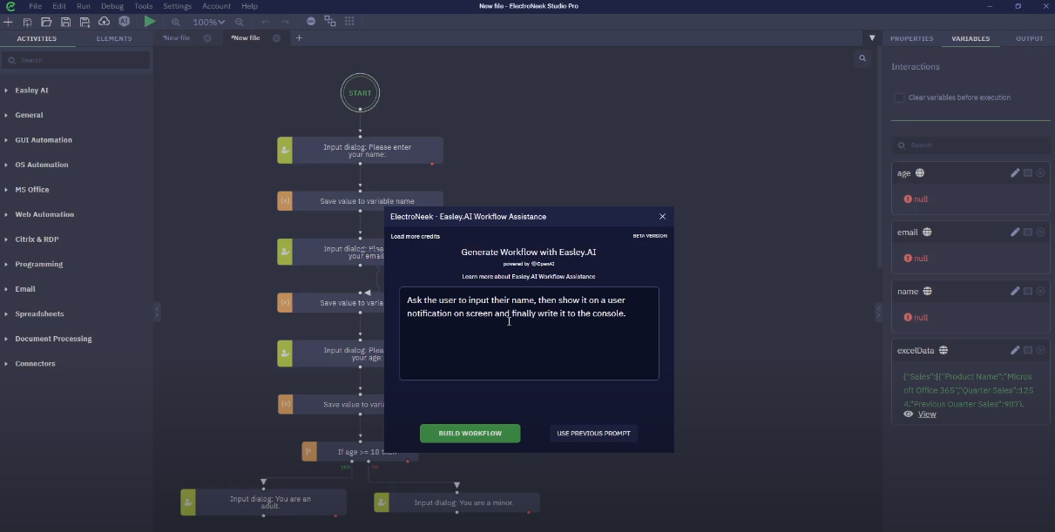The height and width of the screenshot is (532, 1055).
Task: Switch to the Output tab
Action: (x=1030, y=38)
